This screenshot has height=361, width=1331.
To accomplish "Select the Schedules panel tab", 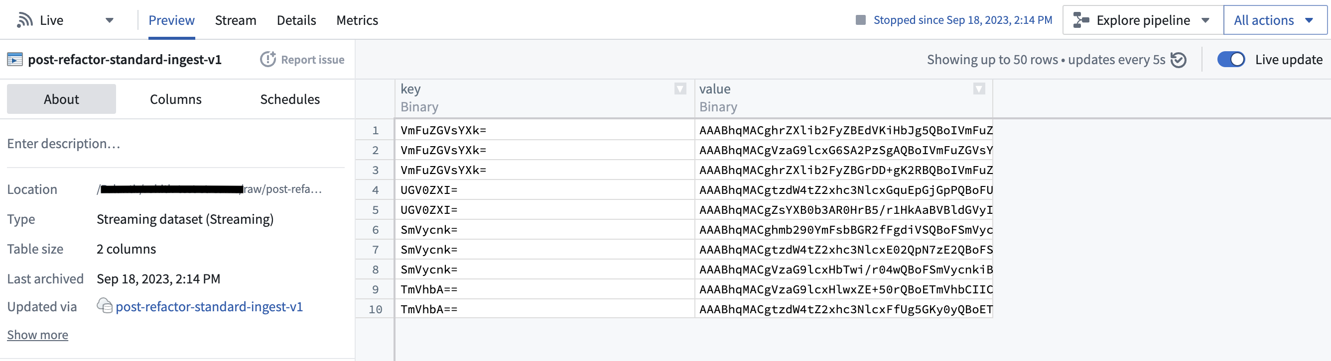I will click(x=290, y=99).
